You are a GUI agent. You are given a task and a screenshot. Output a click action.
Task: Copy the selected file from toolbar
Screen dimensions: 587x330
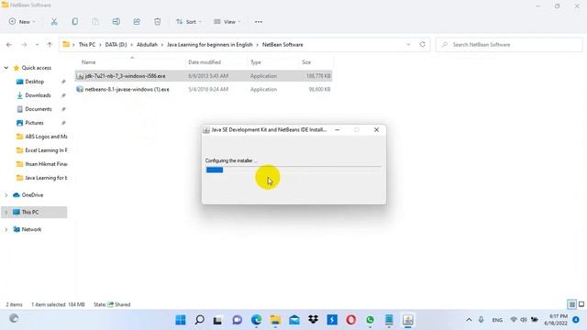tap(75, 22)
